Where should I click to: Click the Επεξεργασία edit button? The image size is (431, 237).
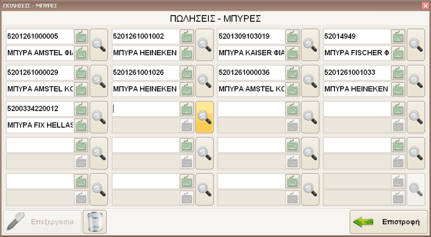coord(43,222)
